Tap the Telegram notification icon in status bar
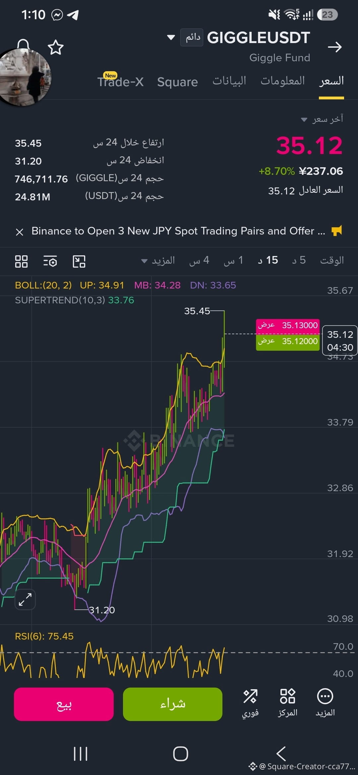The height and width of the screenshot is (775, 358). tap(73, 15)
